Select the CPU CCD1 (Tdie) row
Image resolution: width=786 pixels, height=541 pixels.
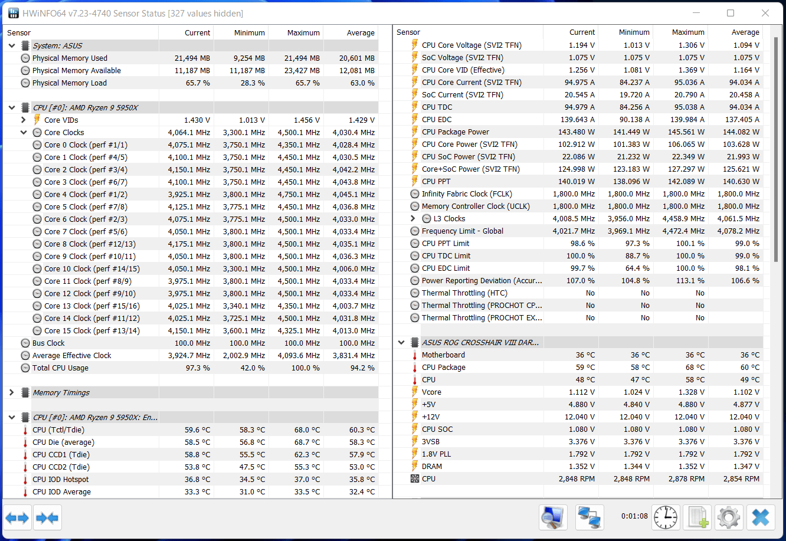(x=191, y=455)
